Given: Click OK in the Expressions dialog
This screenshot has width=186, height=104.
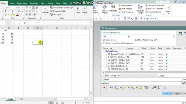Looking at the screenshot, I should 167,94.
